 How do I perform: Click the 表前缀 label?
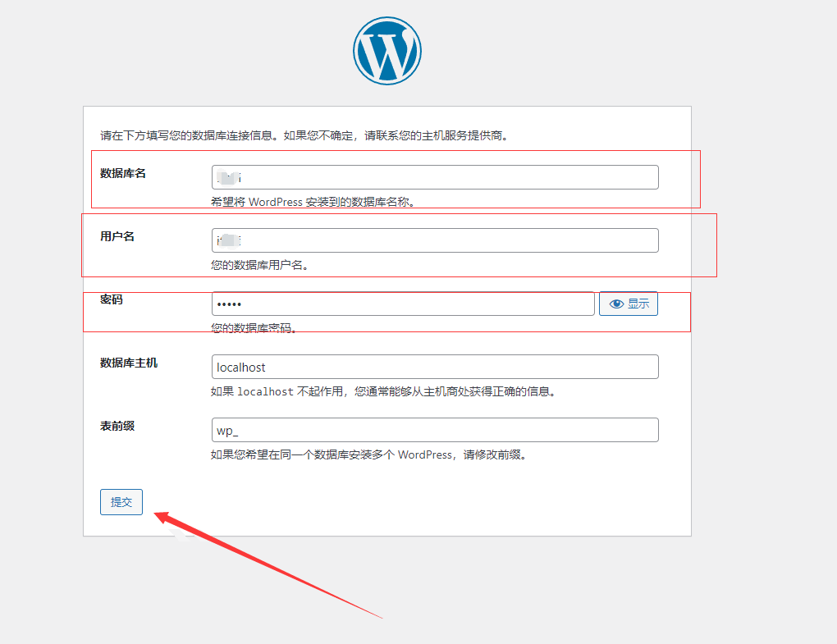[117, 426]
